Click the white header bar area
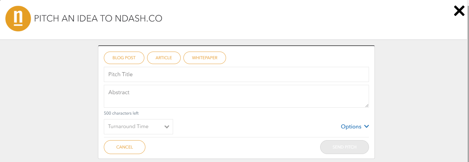This screenshot has height=162, width=469. (277, 20)
